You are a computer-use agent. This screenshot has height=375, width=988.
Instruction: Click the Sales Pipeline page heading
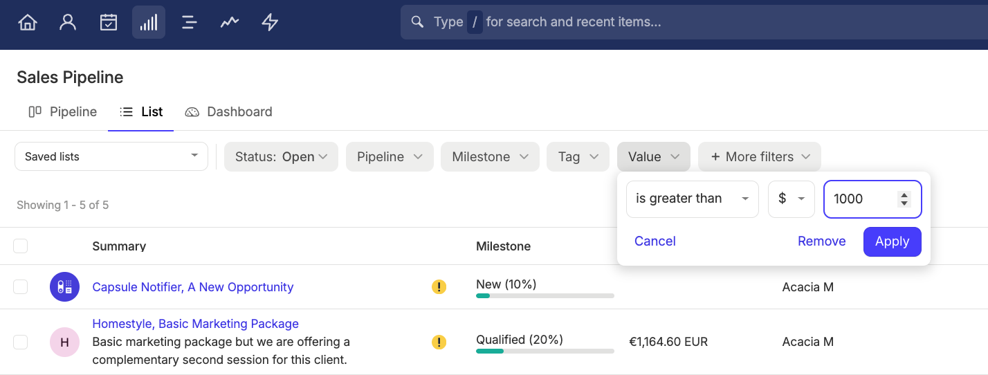tap(70, 77)
